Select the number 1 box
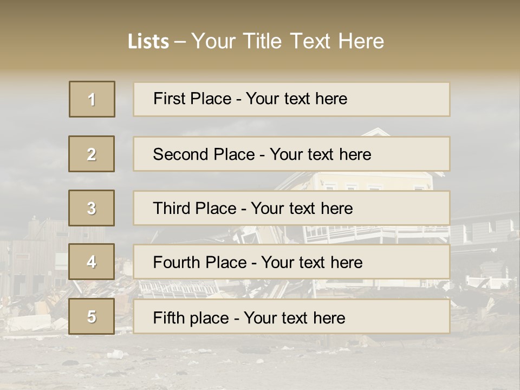The height and width of the screenshot is (390, 520). pos(92,99)
